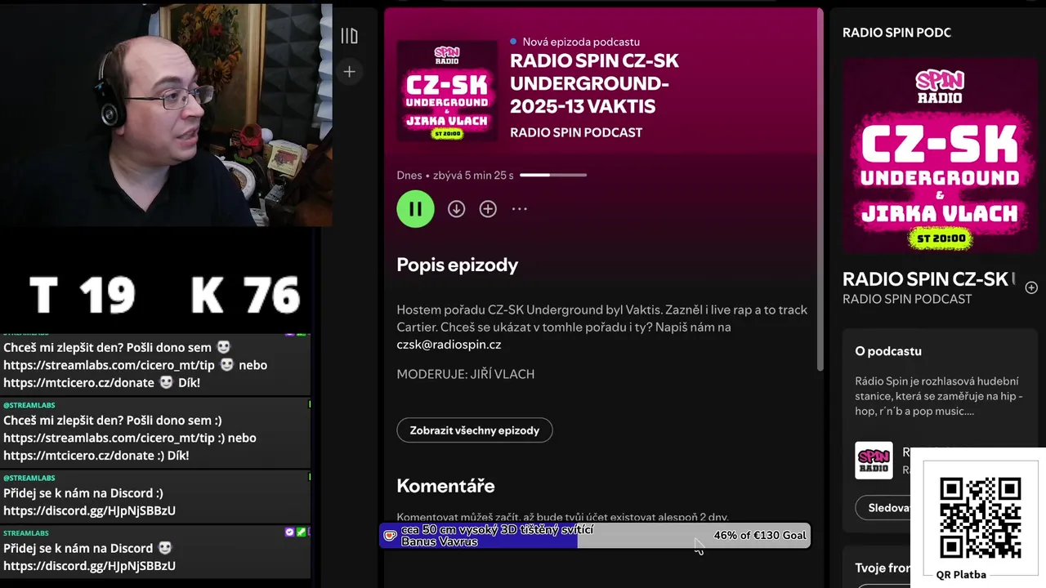The height and width of the screenshot is (588, 1046).
Task: Open the top mtcicero.cz/donate chat link
Action: pyautogui.click(x=78, y=383)
